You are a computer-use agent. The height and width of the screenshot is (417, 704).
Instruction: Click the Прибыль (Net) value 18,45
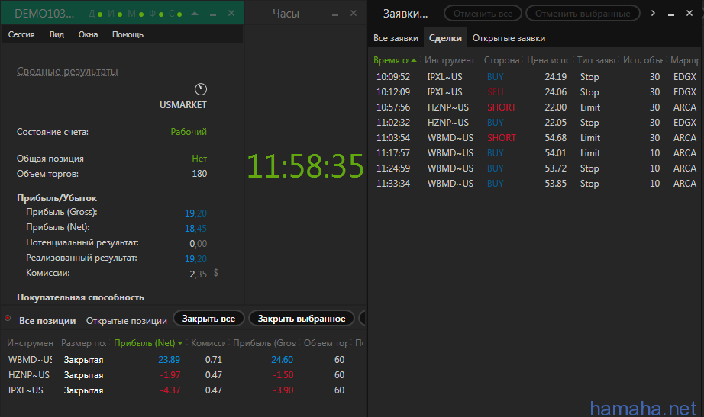coord(195,228)
